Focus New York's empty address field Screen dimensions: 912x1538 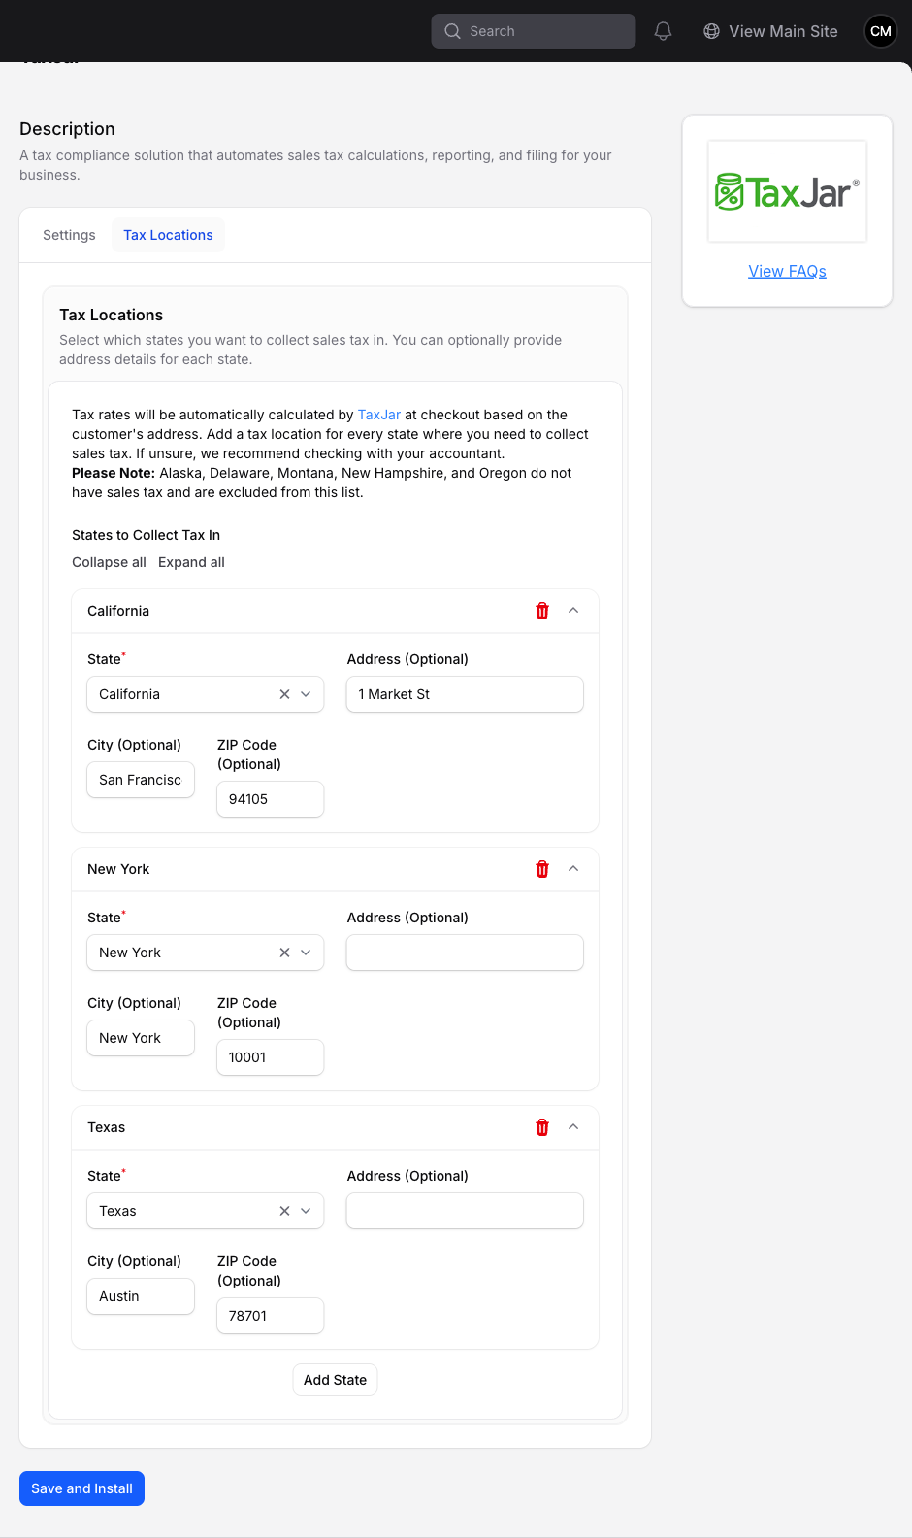click(x=465, y=953)
